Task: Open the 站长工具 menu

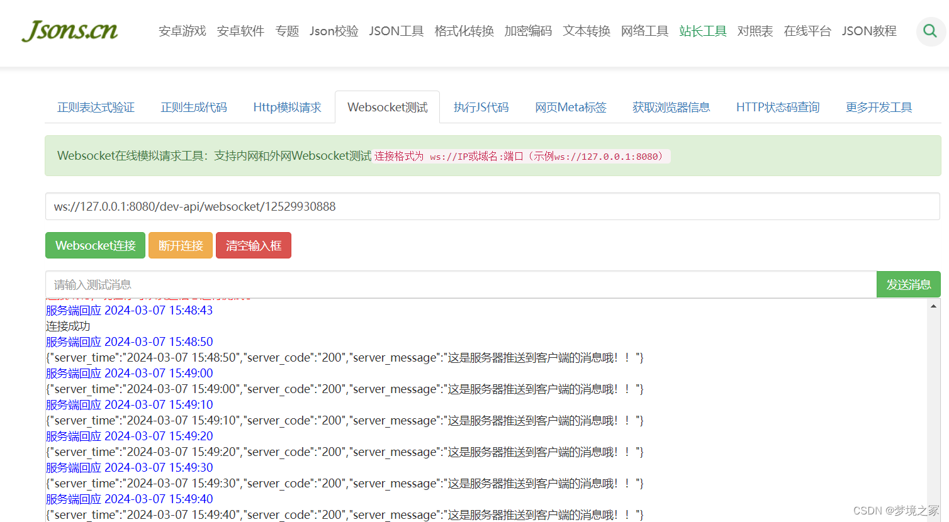Action: coord(703,31)
